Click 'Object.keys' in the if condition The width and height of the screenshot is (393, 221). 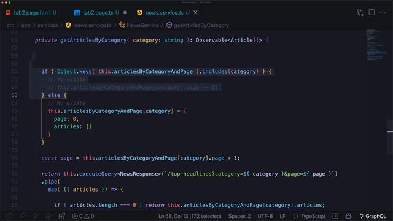point(74,71)
